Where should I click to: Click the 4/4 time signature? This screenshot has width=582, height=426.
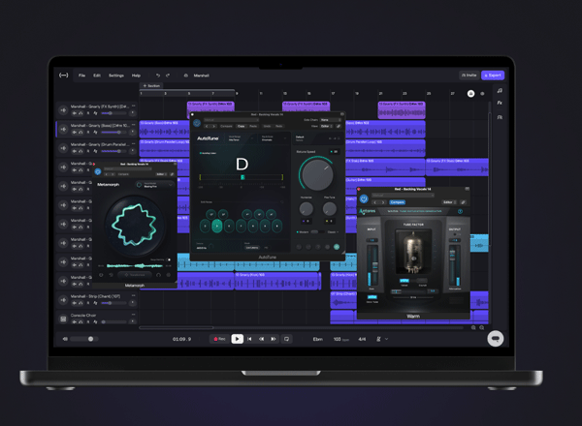[x=362, y=339]
